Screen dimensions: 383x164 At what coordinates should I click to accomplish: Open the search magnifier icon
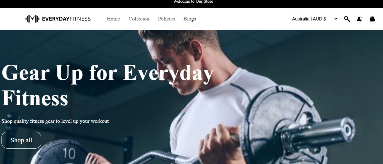(x=347, y=19)
